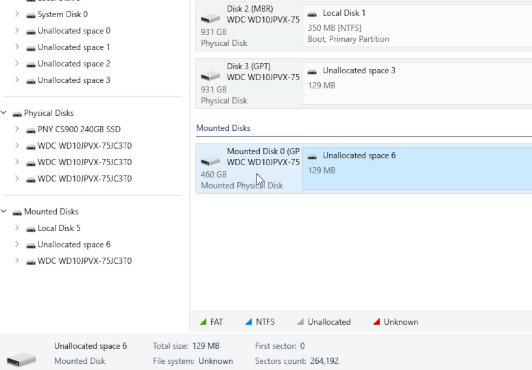Select Unallocated space 6 tree item
The image size is (532, 370).
click(x=73, y=245)
